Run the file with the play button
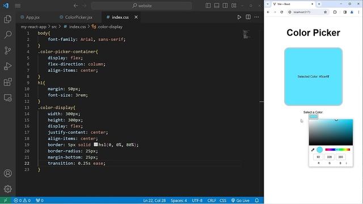Screen dimensions: 363x204 [x=239, y=17]
